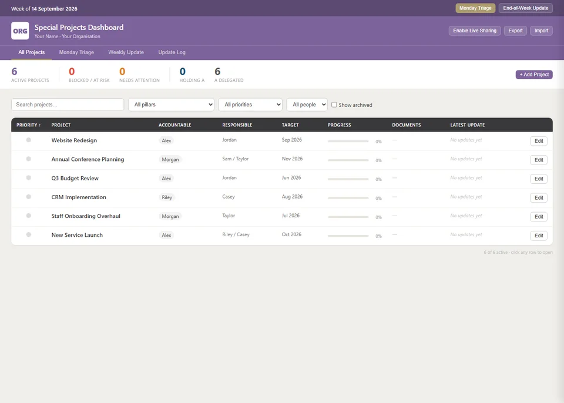The width and height of the screenshot is (564, 403).
Task: Open the CRM Implementation project name
Action: [x=79, y=197]
